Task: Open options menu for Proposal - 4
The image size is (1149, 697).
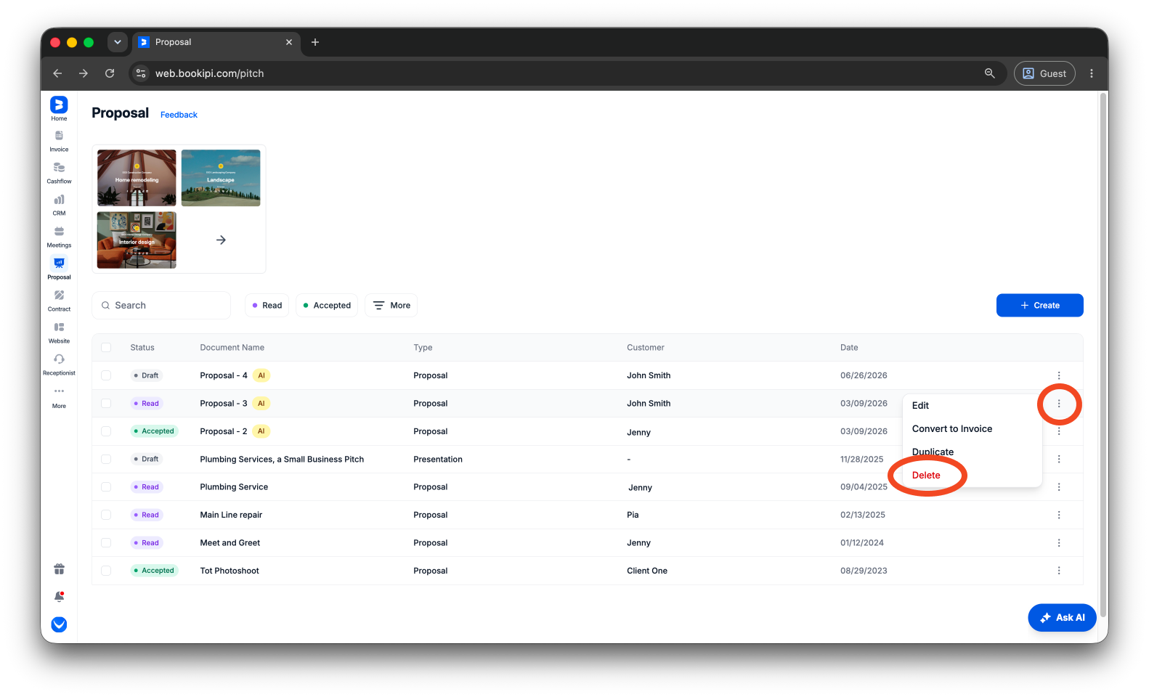Action: (1059, 375)
